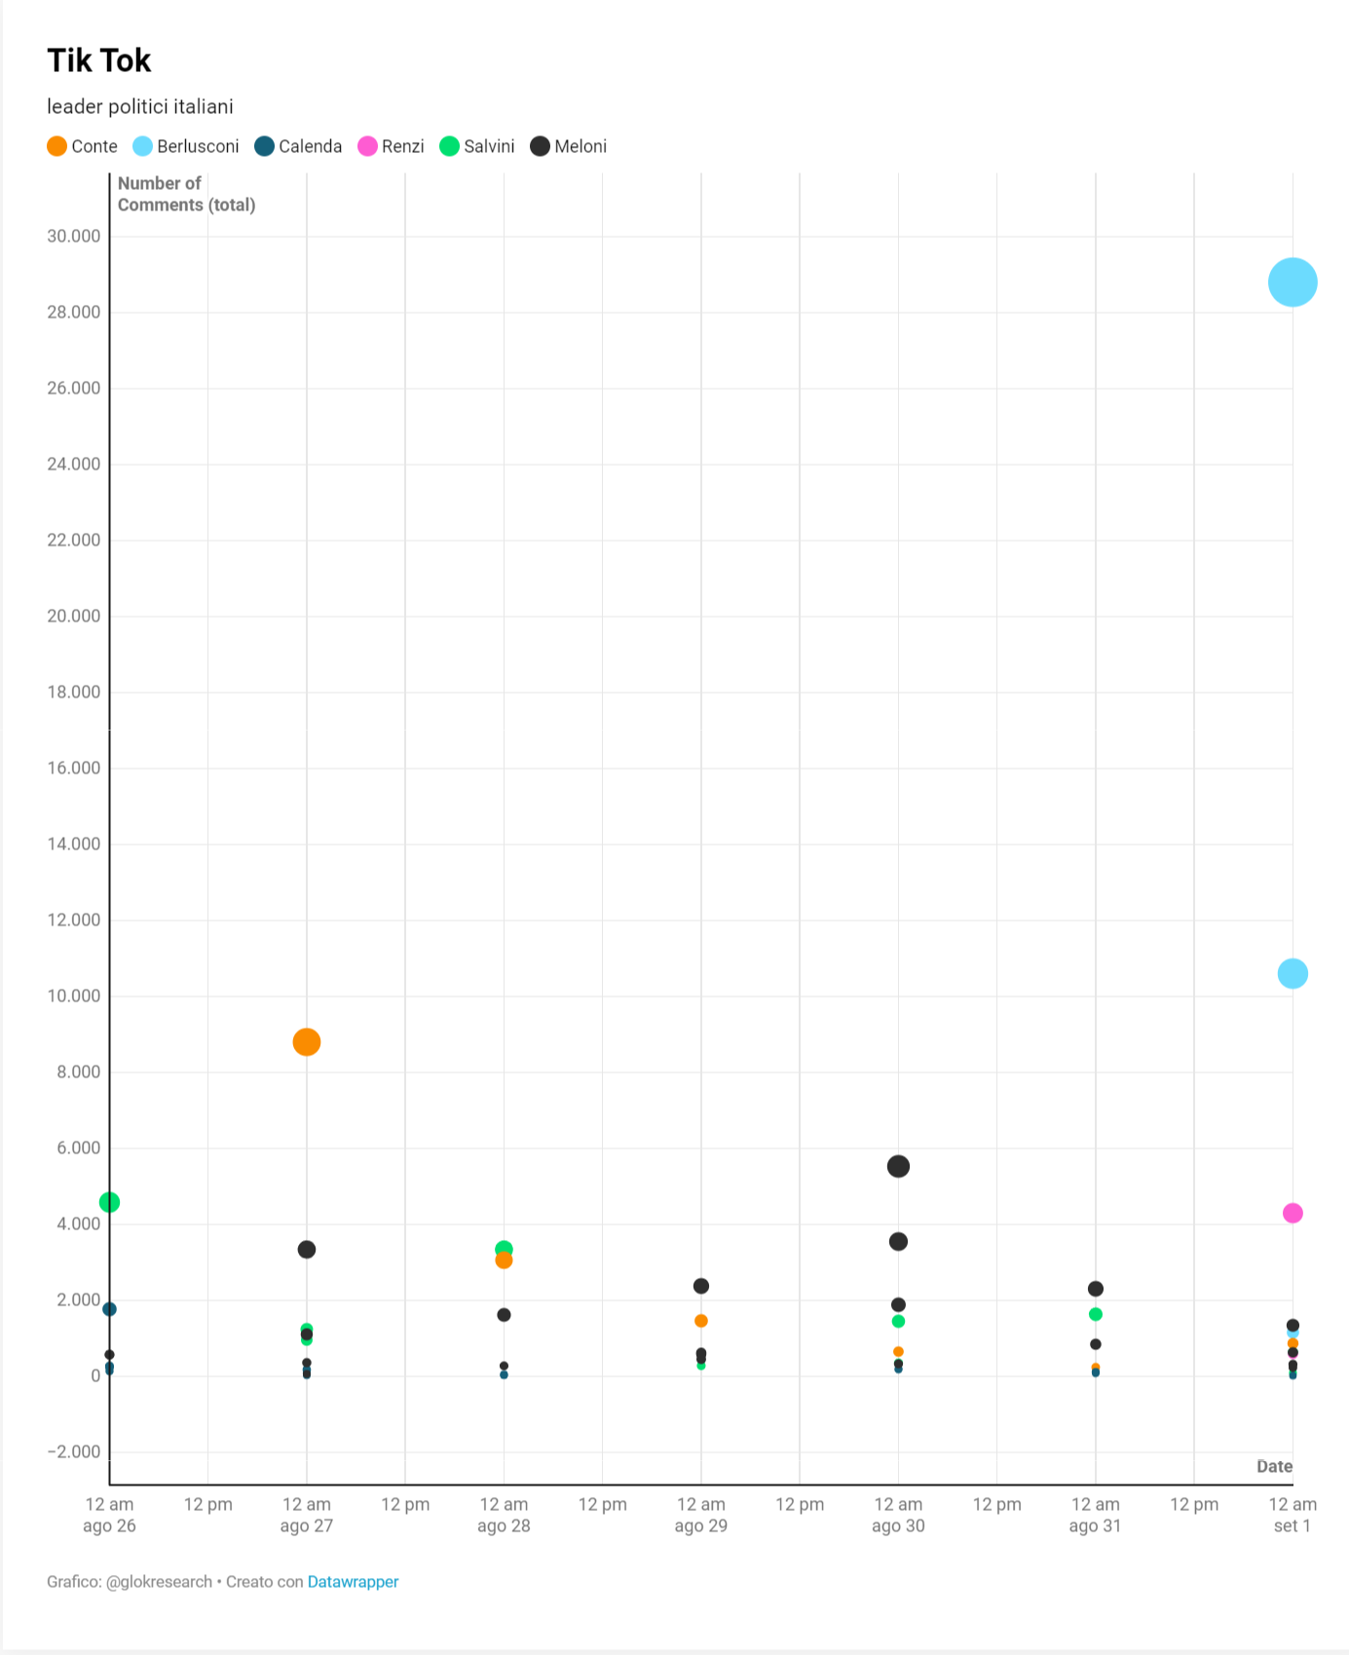Click the Berlusconi light blue legend swatch

(143, 146)
